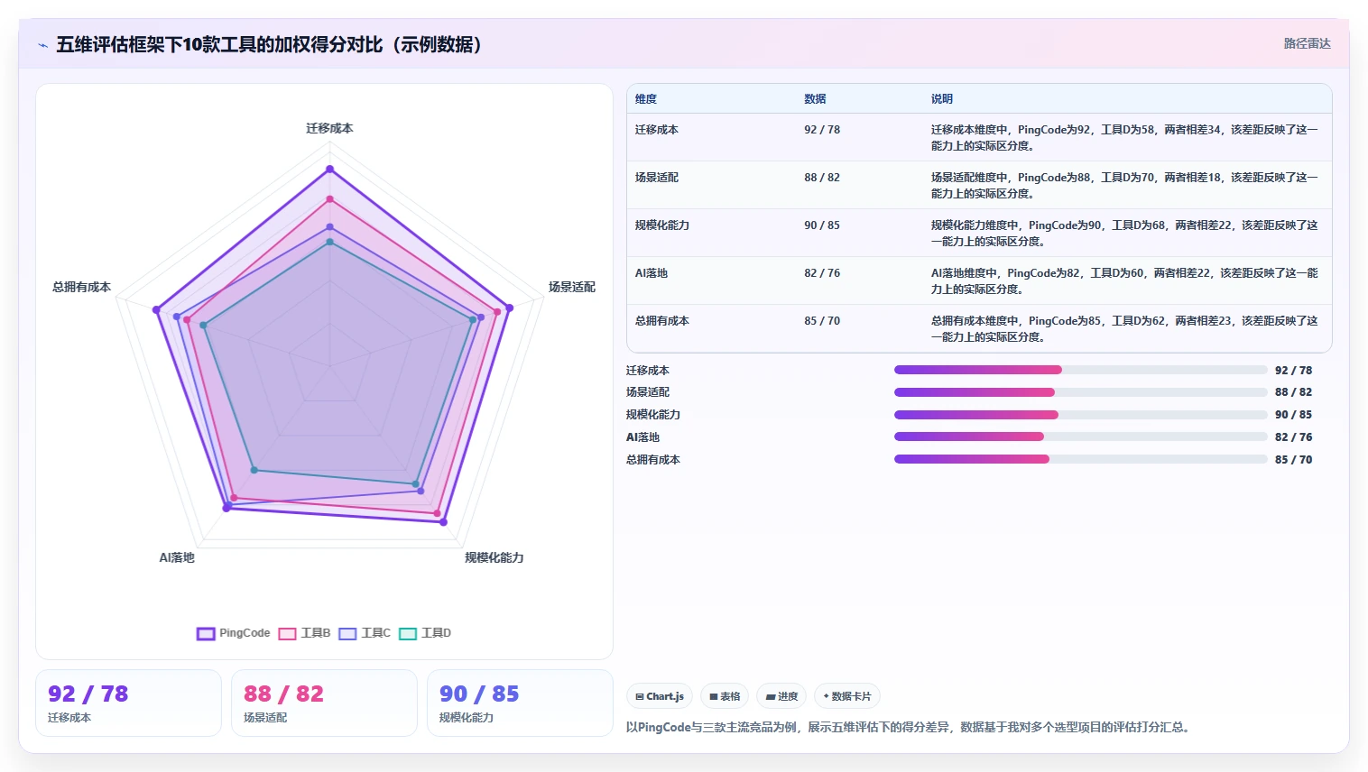The image size is (1368, 772).
Task: Click PingCode's top data point on radar
Action: point(329,169)
